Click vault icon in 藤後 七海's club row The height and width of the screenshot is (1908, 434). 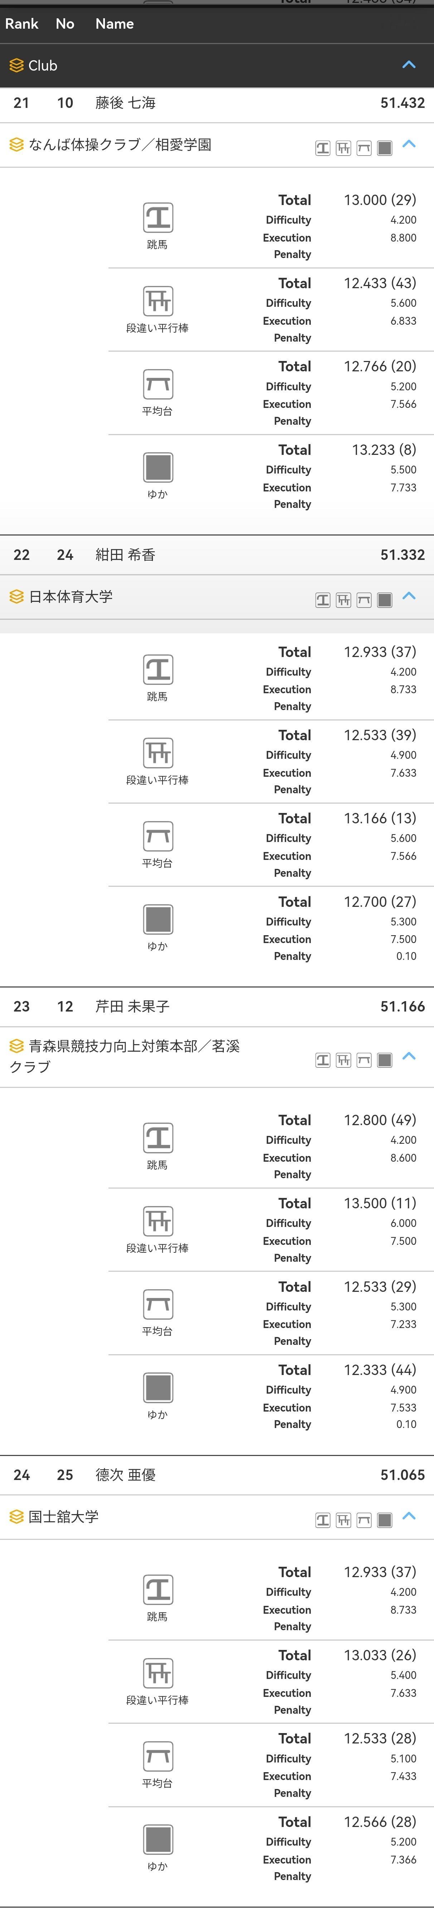[x=323, y=148]
